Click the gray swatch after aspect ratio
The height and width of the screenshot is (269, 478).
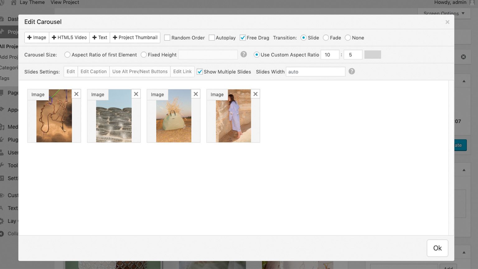pos(373,55)
